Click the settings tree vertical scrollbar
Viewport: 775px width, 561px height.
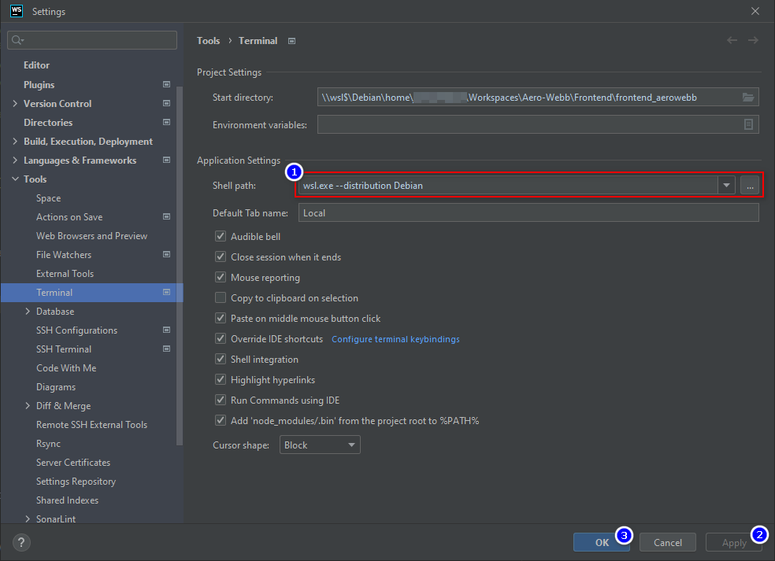(x=180, y=266)
